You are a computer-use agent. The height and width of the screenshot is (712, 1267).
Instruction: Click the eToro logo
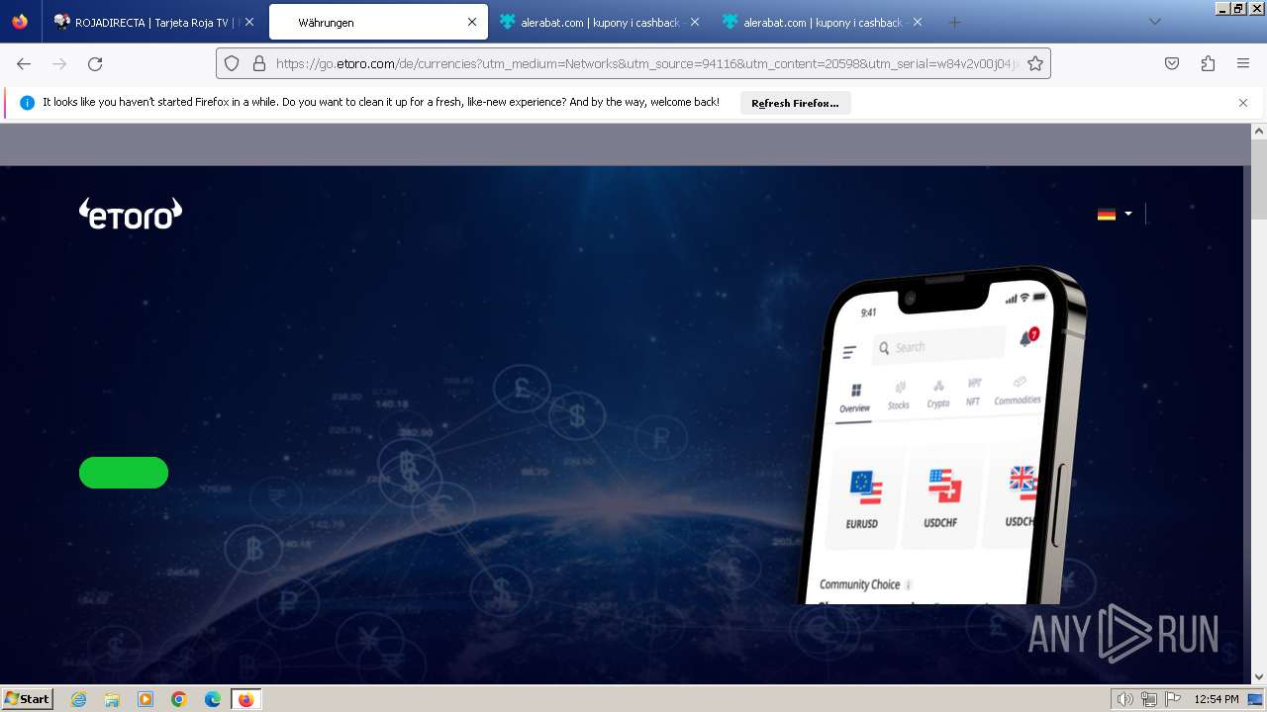pyautogui.click(x=131, y=214)
